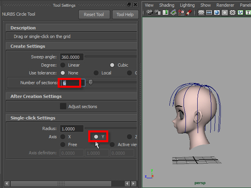The height and width of the screenshot is (188, 251).
Task: Click the Sweep angle input field
Action: (72, 57)
